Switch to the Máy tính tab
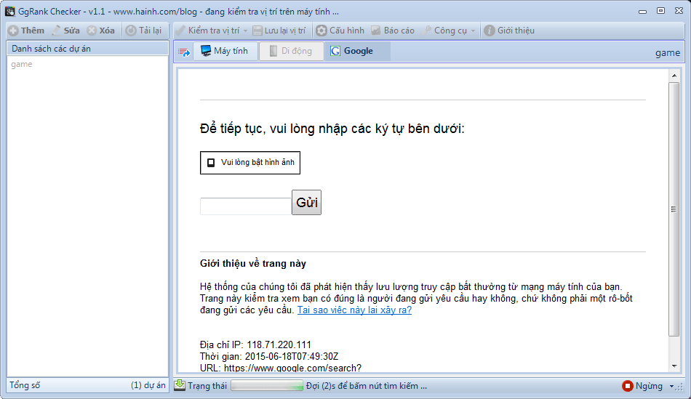The height and width of the screenshot is (399, 691). (225, 51)
